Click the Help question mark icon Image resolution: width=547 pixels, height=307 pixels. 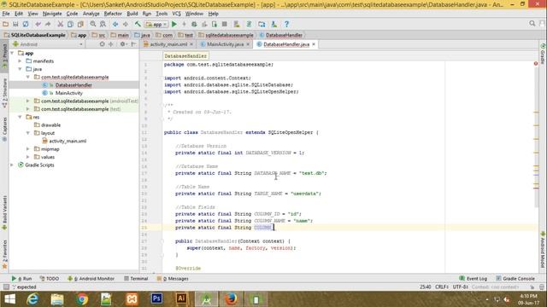point(286,24)
